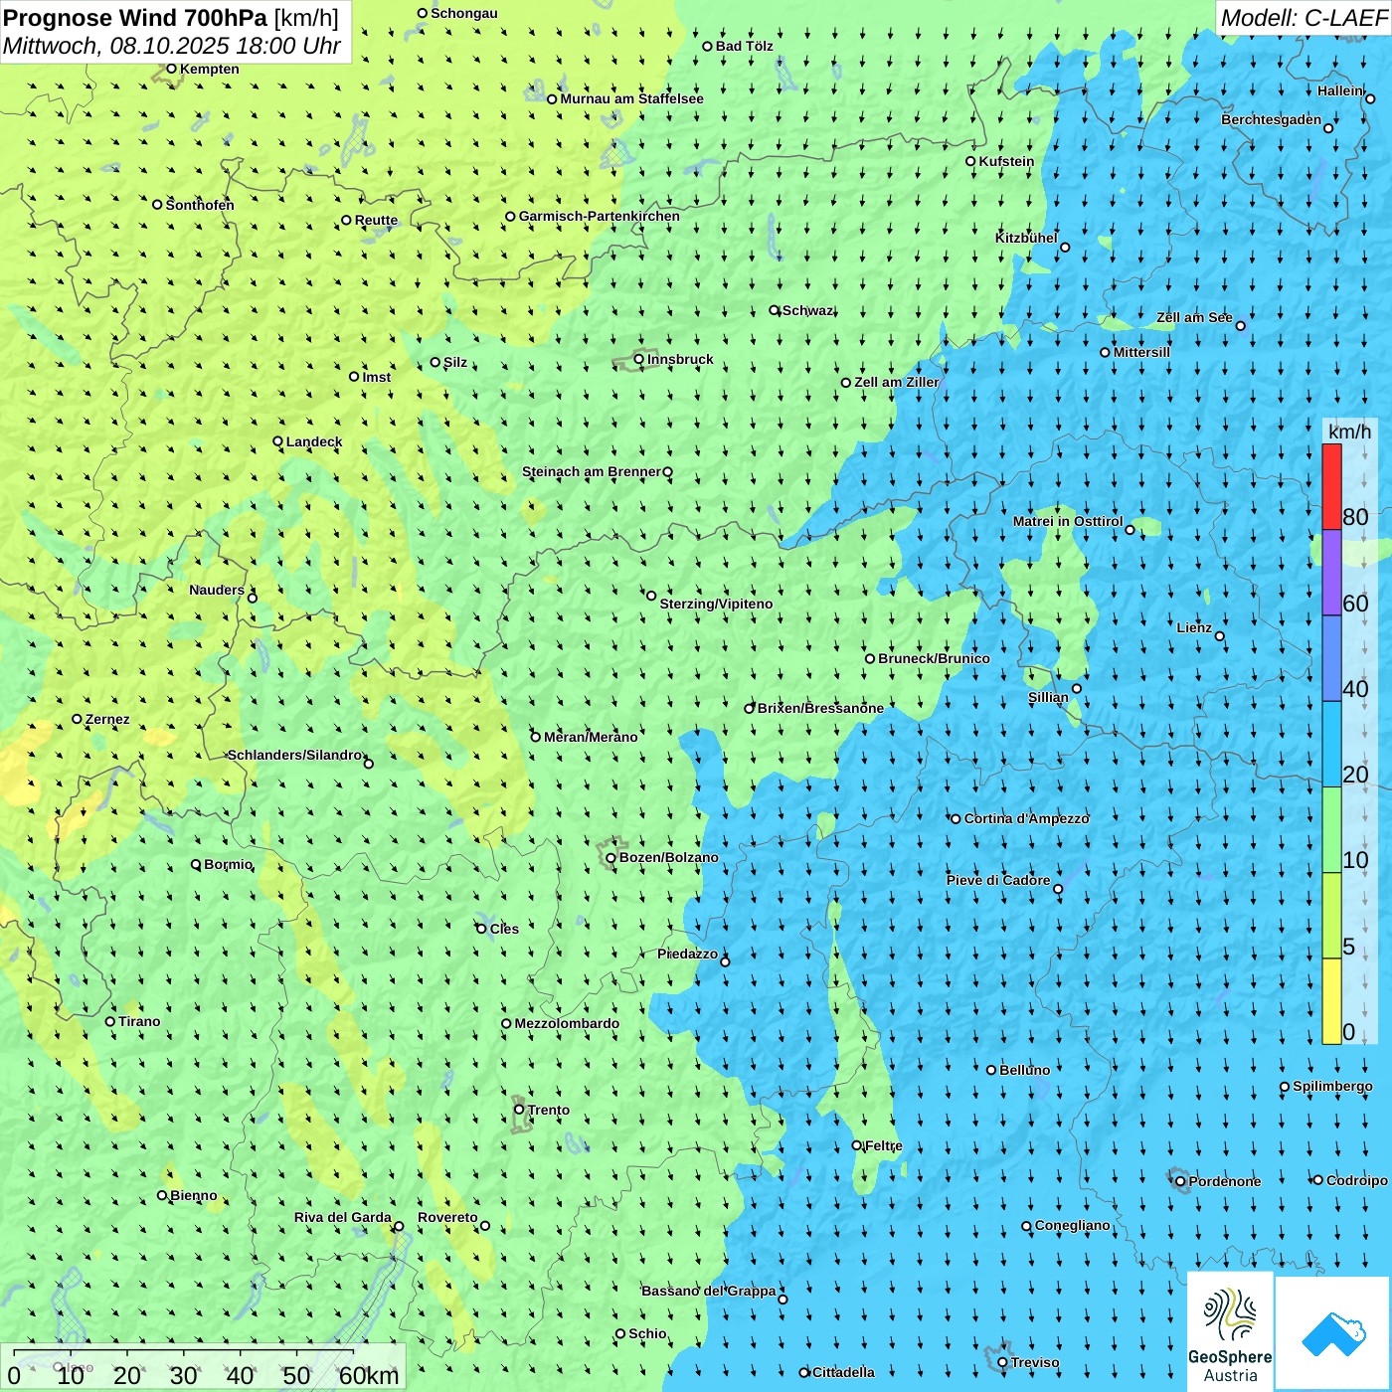Click the Zell am Ziller label
1392x1392 pixels.
click(897, 382)
